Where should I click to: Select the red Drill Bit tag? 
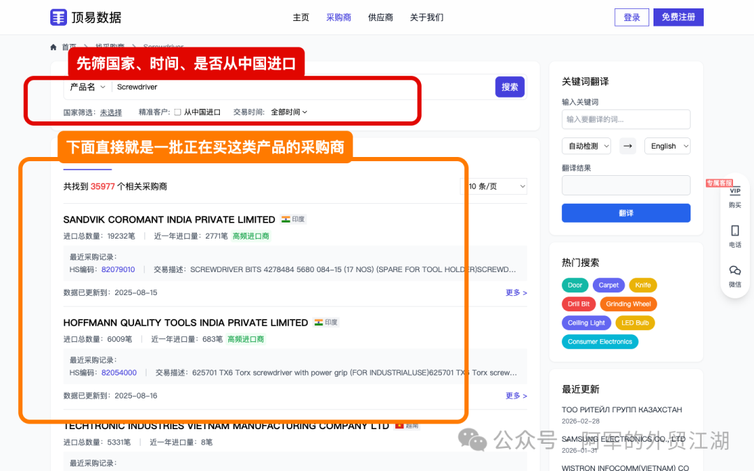[579, 304]
